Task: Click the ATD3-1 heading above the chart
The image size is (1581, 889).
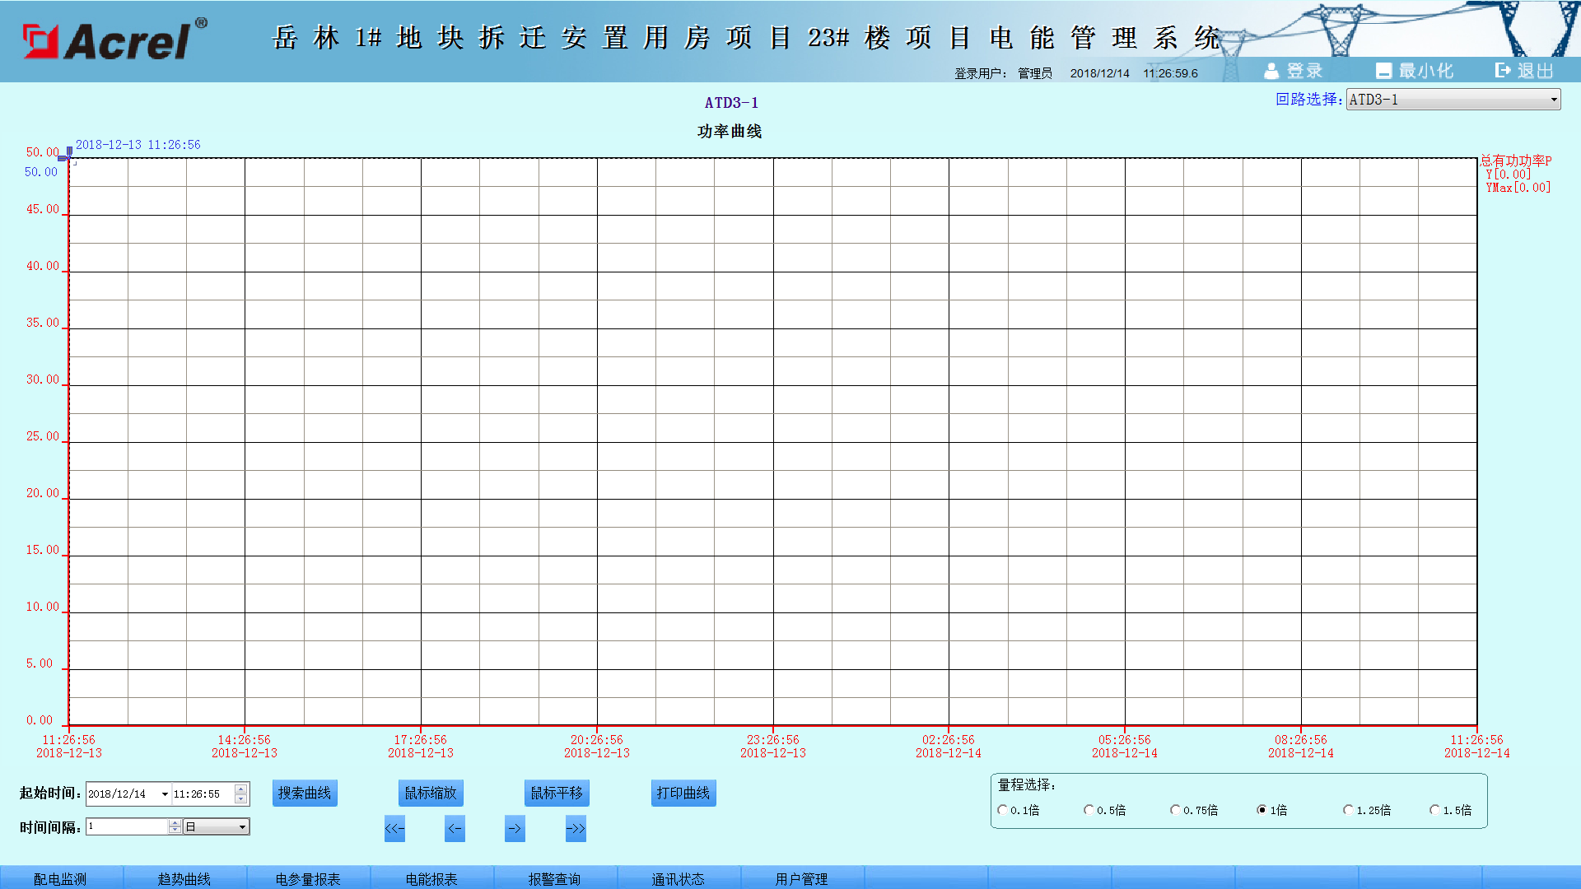Action: (x=731, y=103)
